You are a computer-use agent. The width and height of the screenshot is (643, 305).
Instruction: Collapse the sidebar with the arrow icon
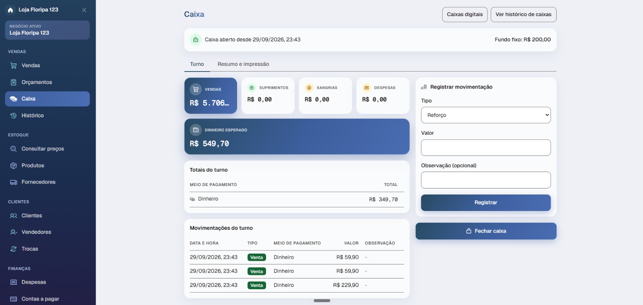tap(84, 10)
